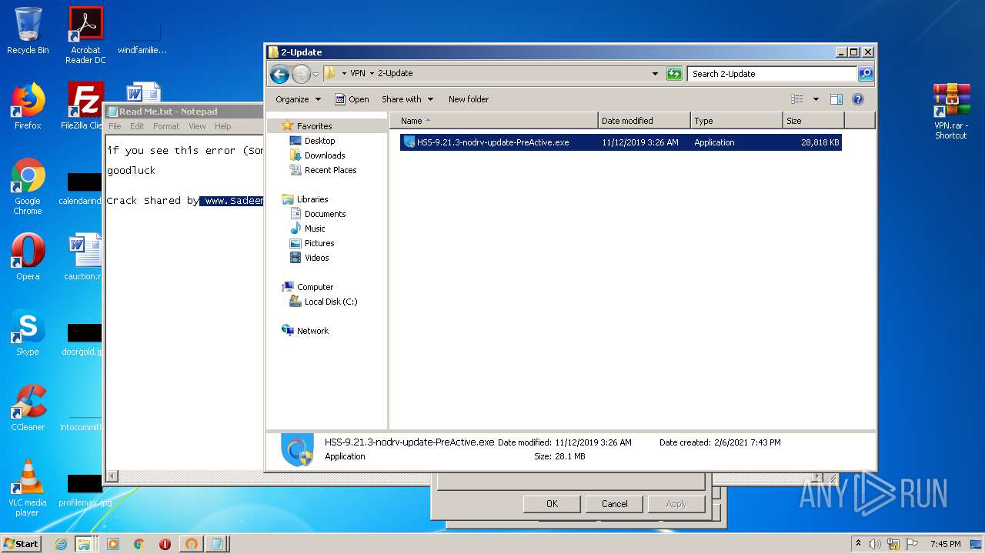This screenshot has width=985, height=554.
Task: Open the Organize menu
Action: [x=298, y=99]
